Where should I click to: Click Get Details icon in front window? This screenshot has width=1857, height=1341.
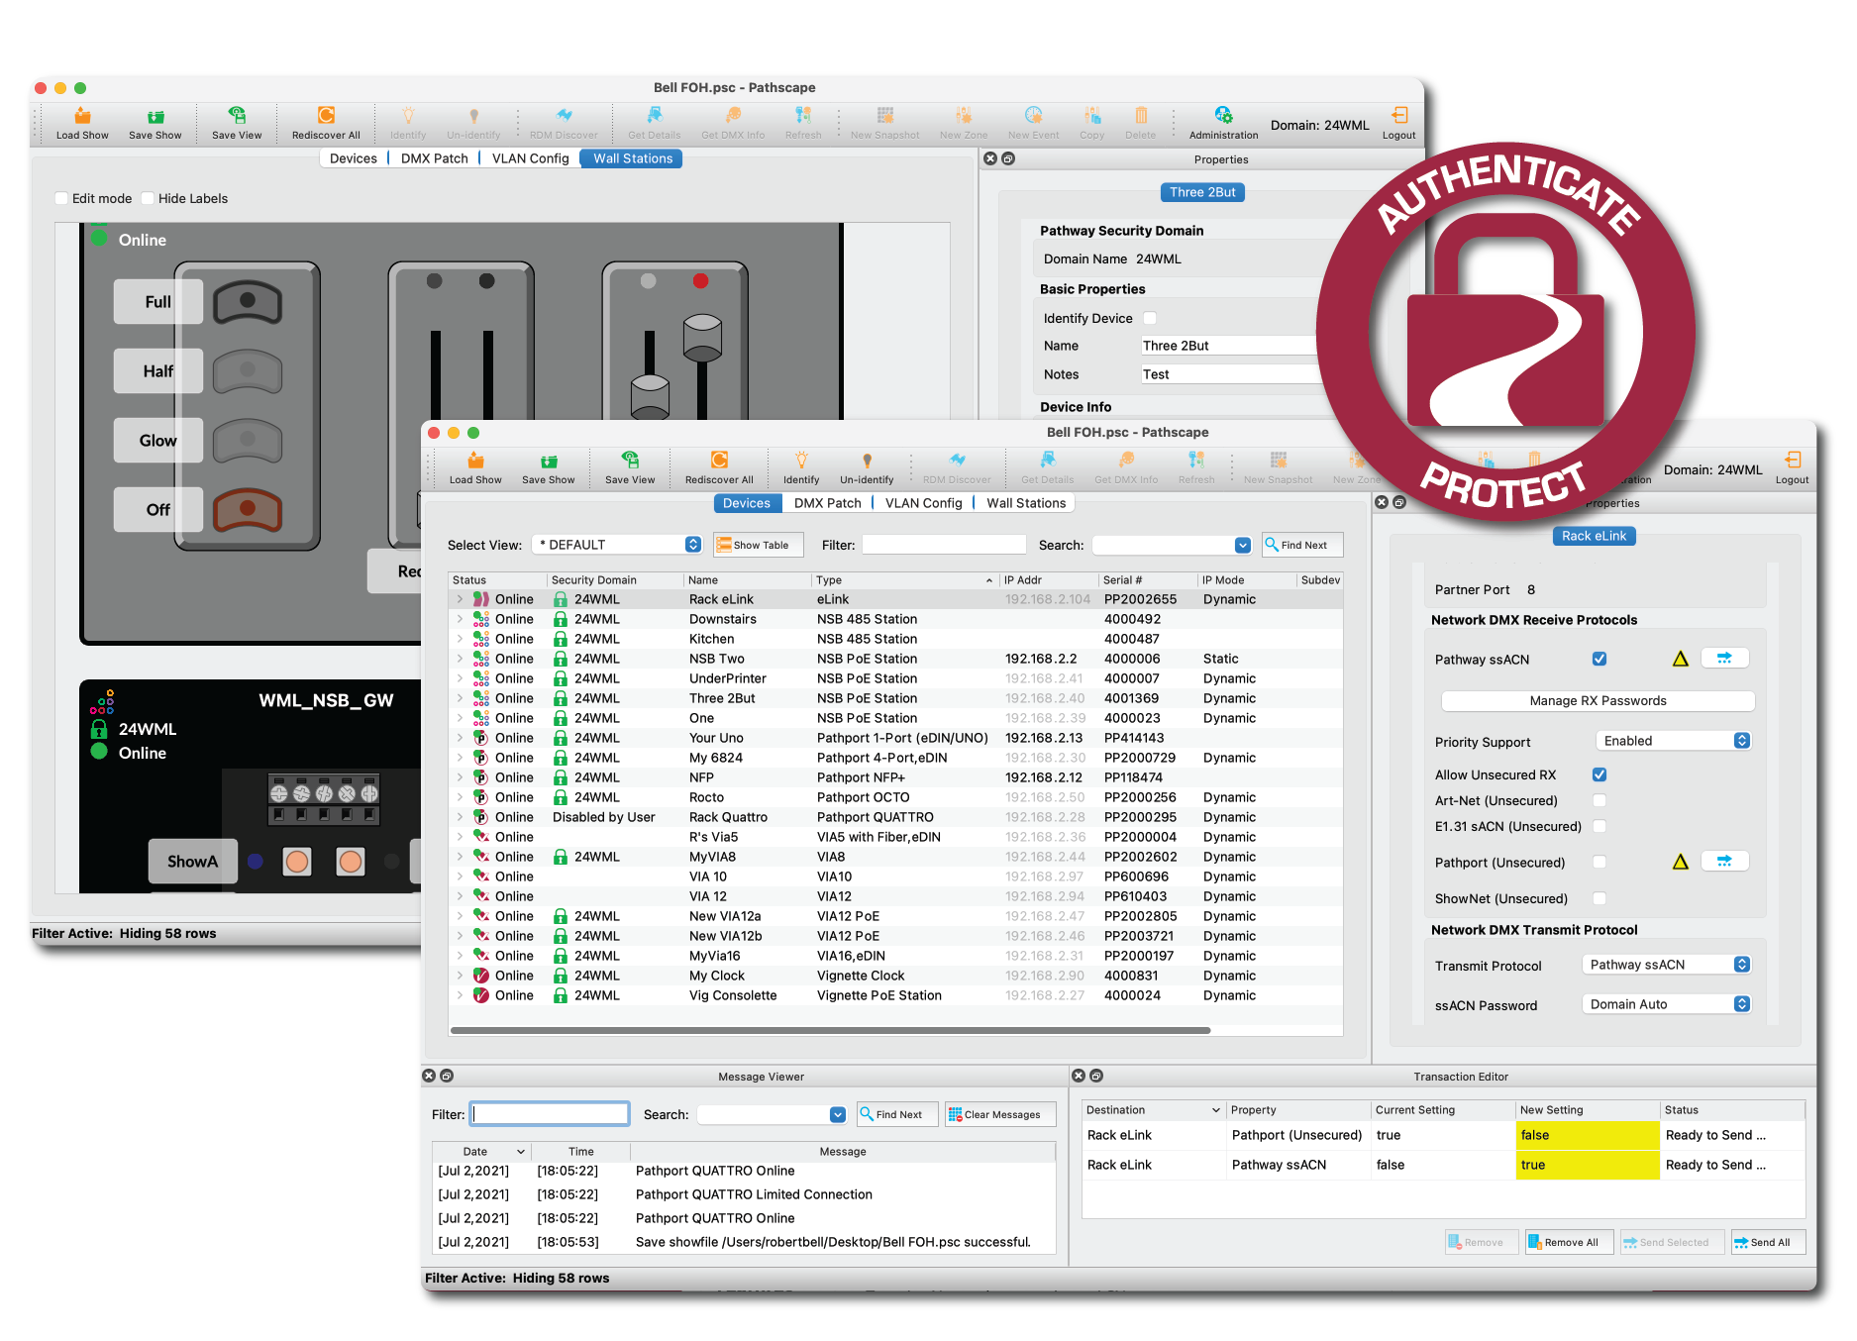point(1048,461)
